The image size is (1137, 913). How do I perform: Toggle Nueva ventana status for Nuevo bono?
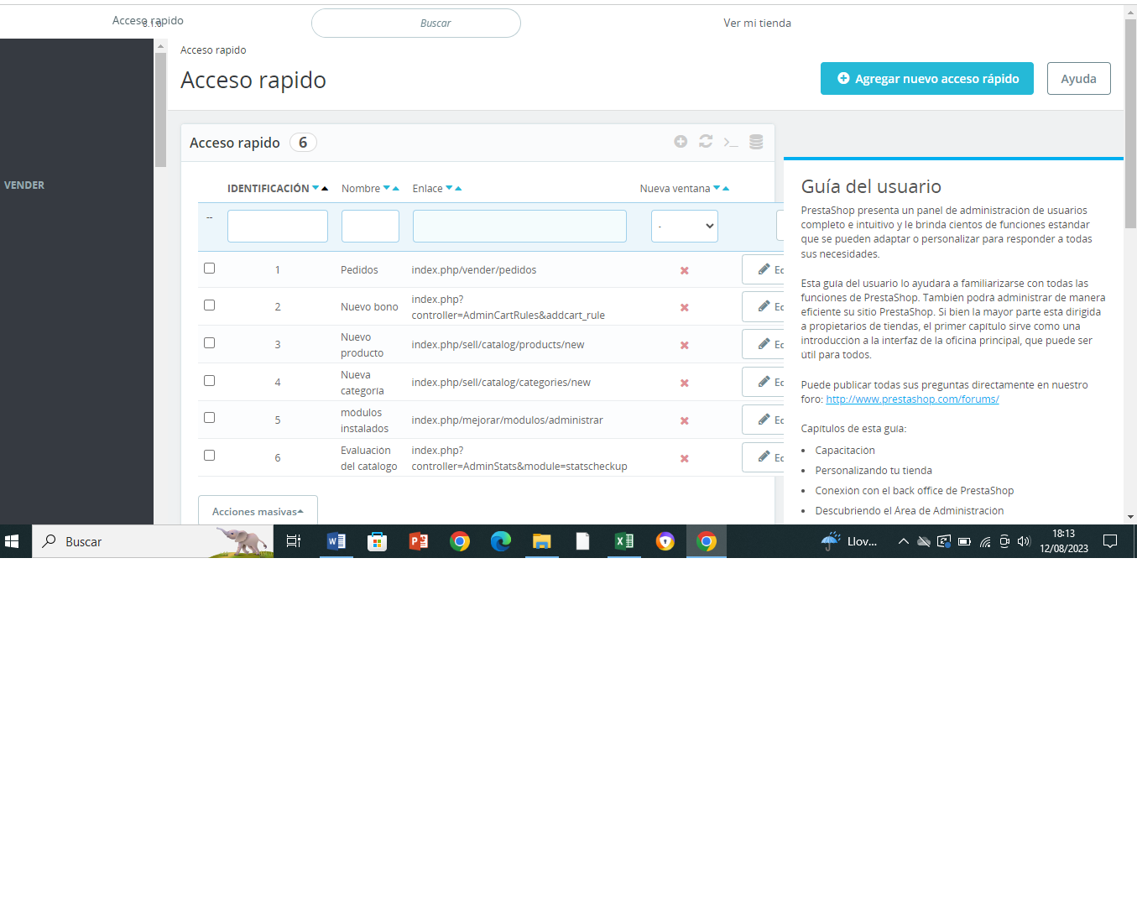pyautogui.click(x=685, y=307)
